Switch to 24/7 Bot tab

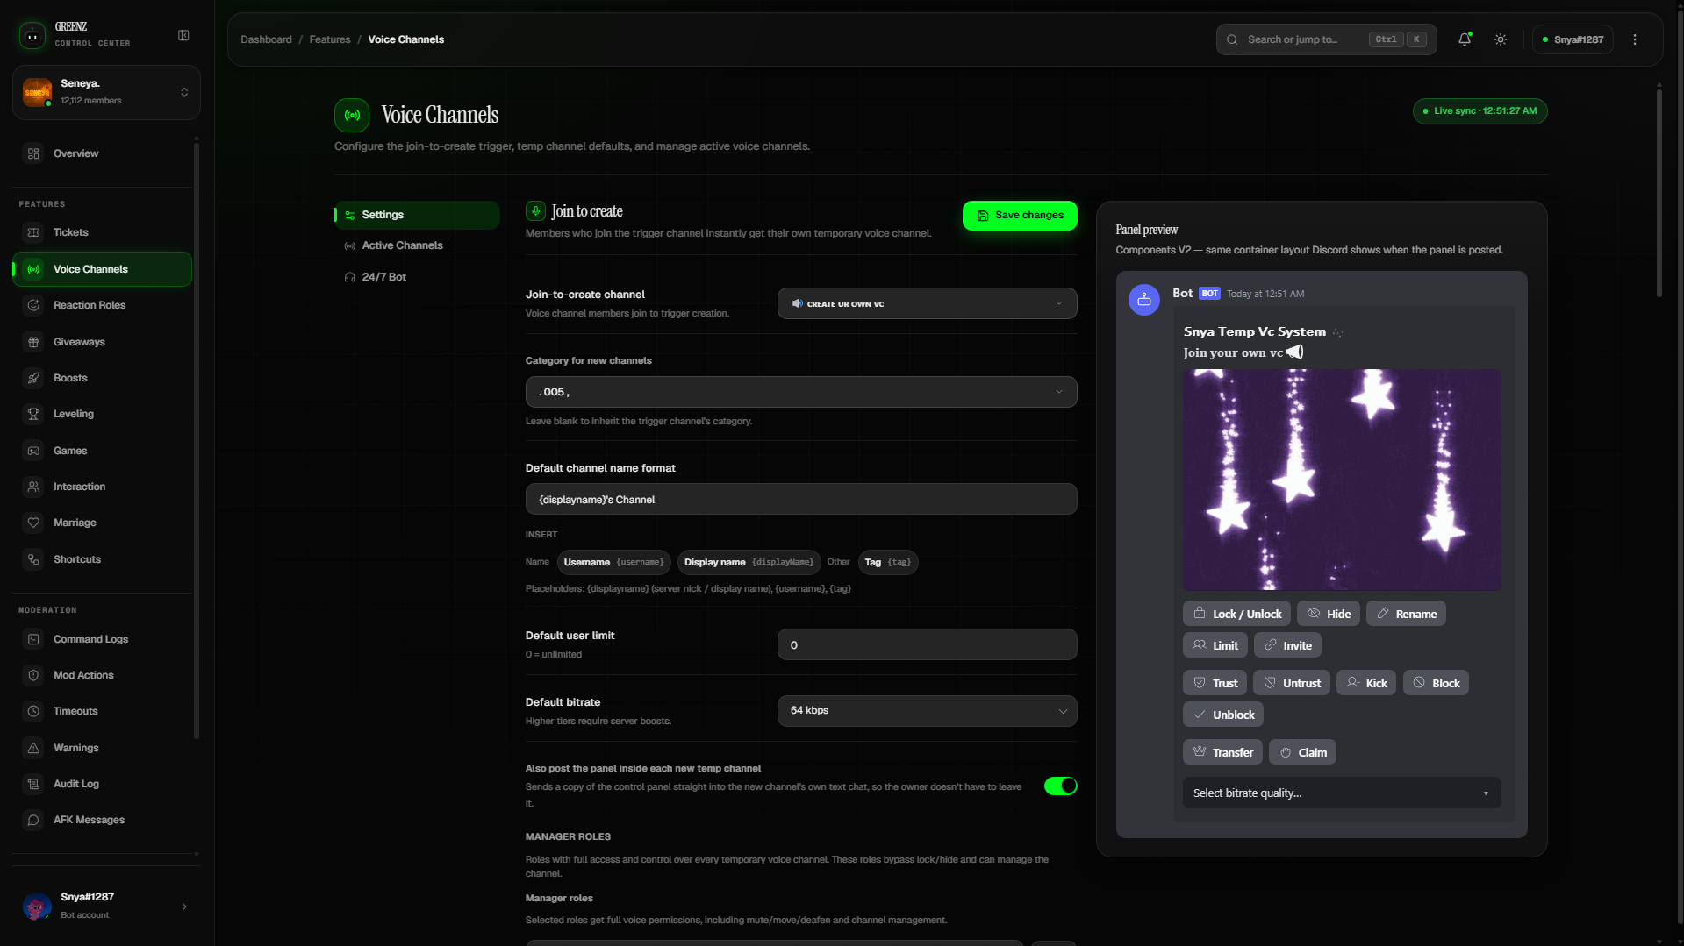coord(417,277)
